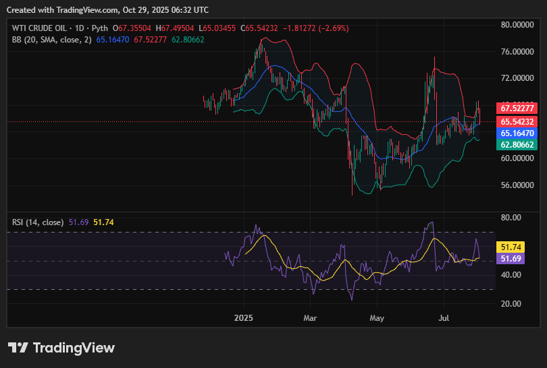This screenshot has width=547, height=368.
Task: Click the TradingView logo icon
Action: pyautogui.click(x=18, y=348)
